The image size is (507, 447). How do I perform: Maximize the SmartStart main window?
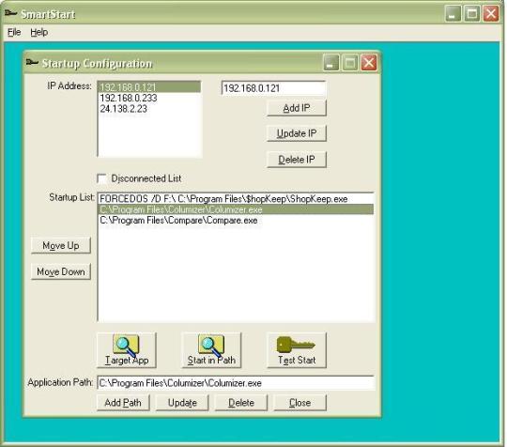coord(472,14)
